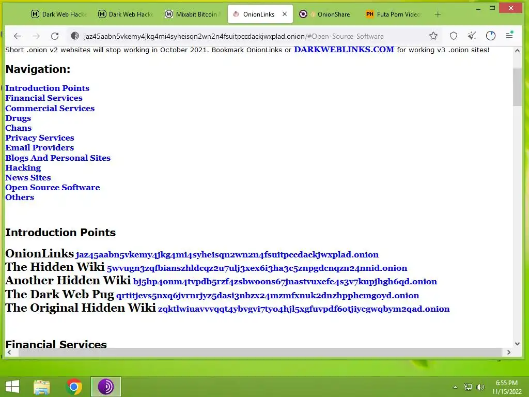Switch to the second Dark Web Hacker tab
Viewport: 529px width, 397px height.
point(126,14)
